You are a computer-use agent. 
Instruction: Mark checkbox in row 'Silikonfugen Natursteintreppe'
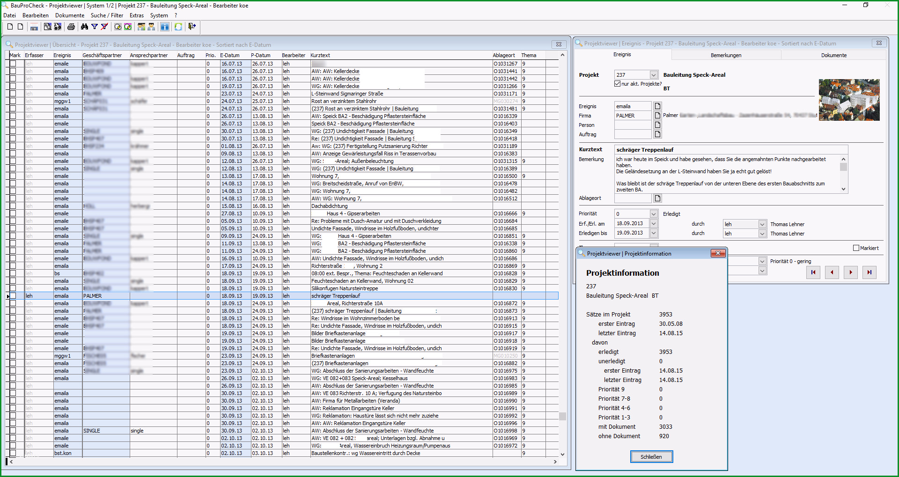point(13,288)
